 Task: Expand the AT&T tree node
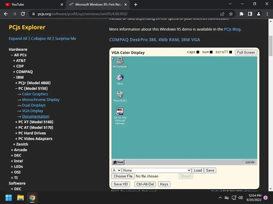point(19,61)
